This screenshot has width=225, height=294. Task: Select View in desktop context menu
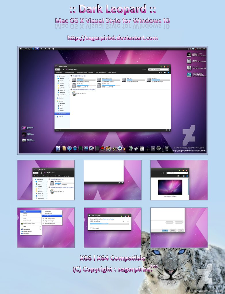tap(31, 211)
